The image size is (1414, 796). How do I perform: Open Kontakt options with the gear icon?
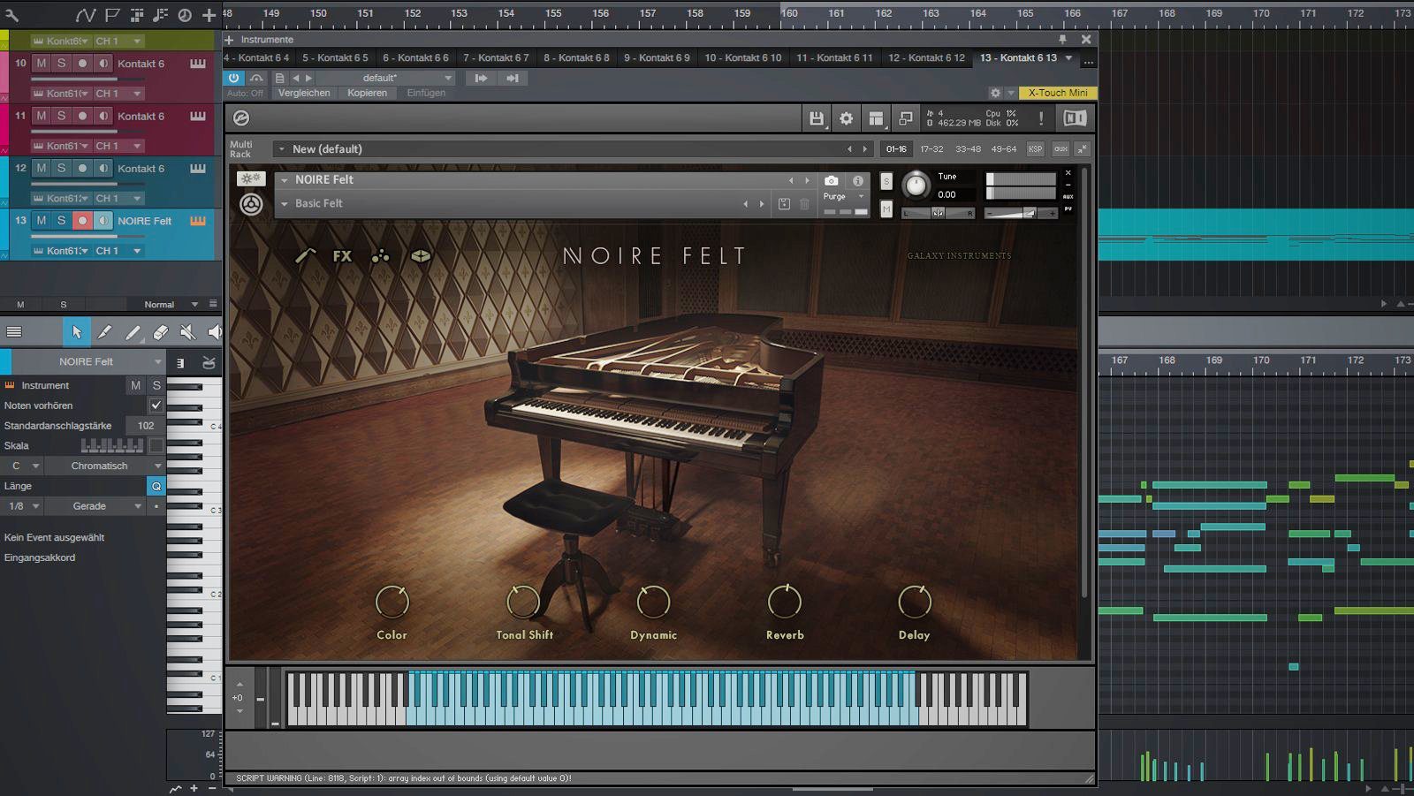point(846,118)
